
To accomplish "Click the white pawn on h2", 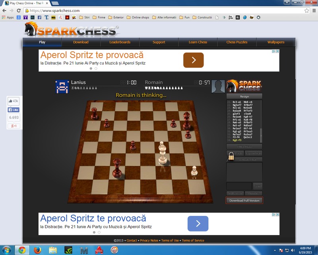I will (x=194, y=171).
